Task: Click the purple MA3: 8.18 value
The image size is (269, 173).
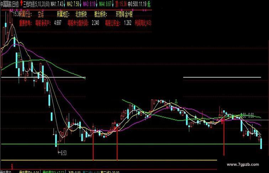Action: (x=89, y=4)
